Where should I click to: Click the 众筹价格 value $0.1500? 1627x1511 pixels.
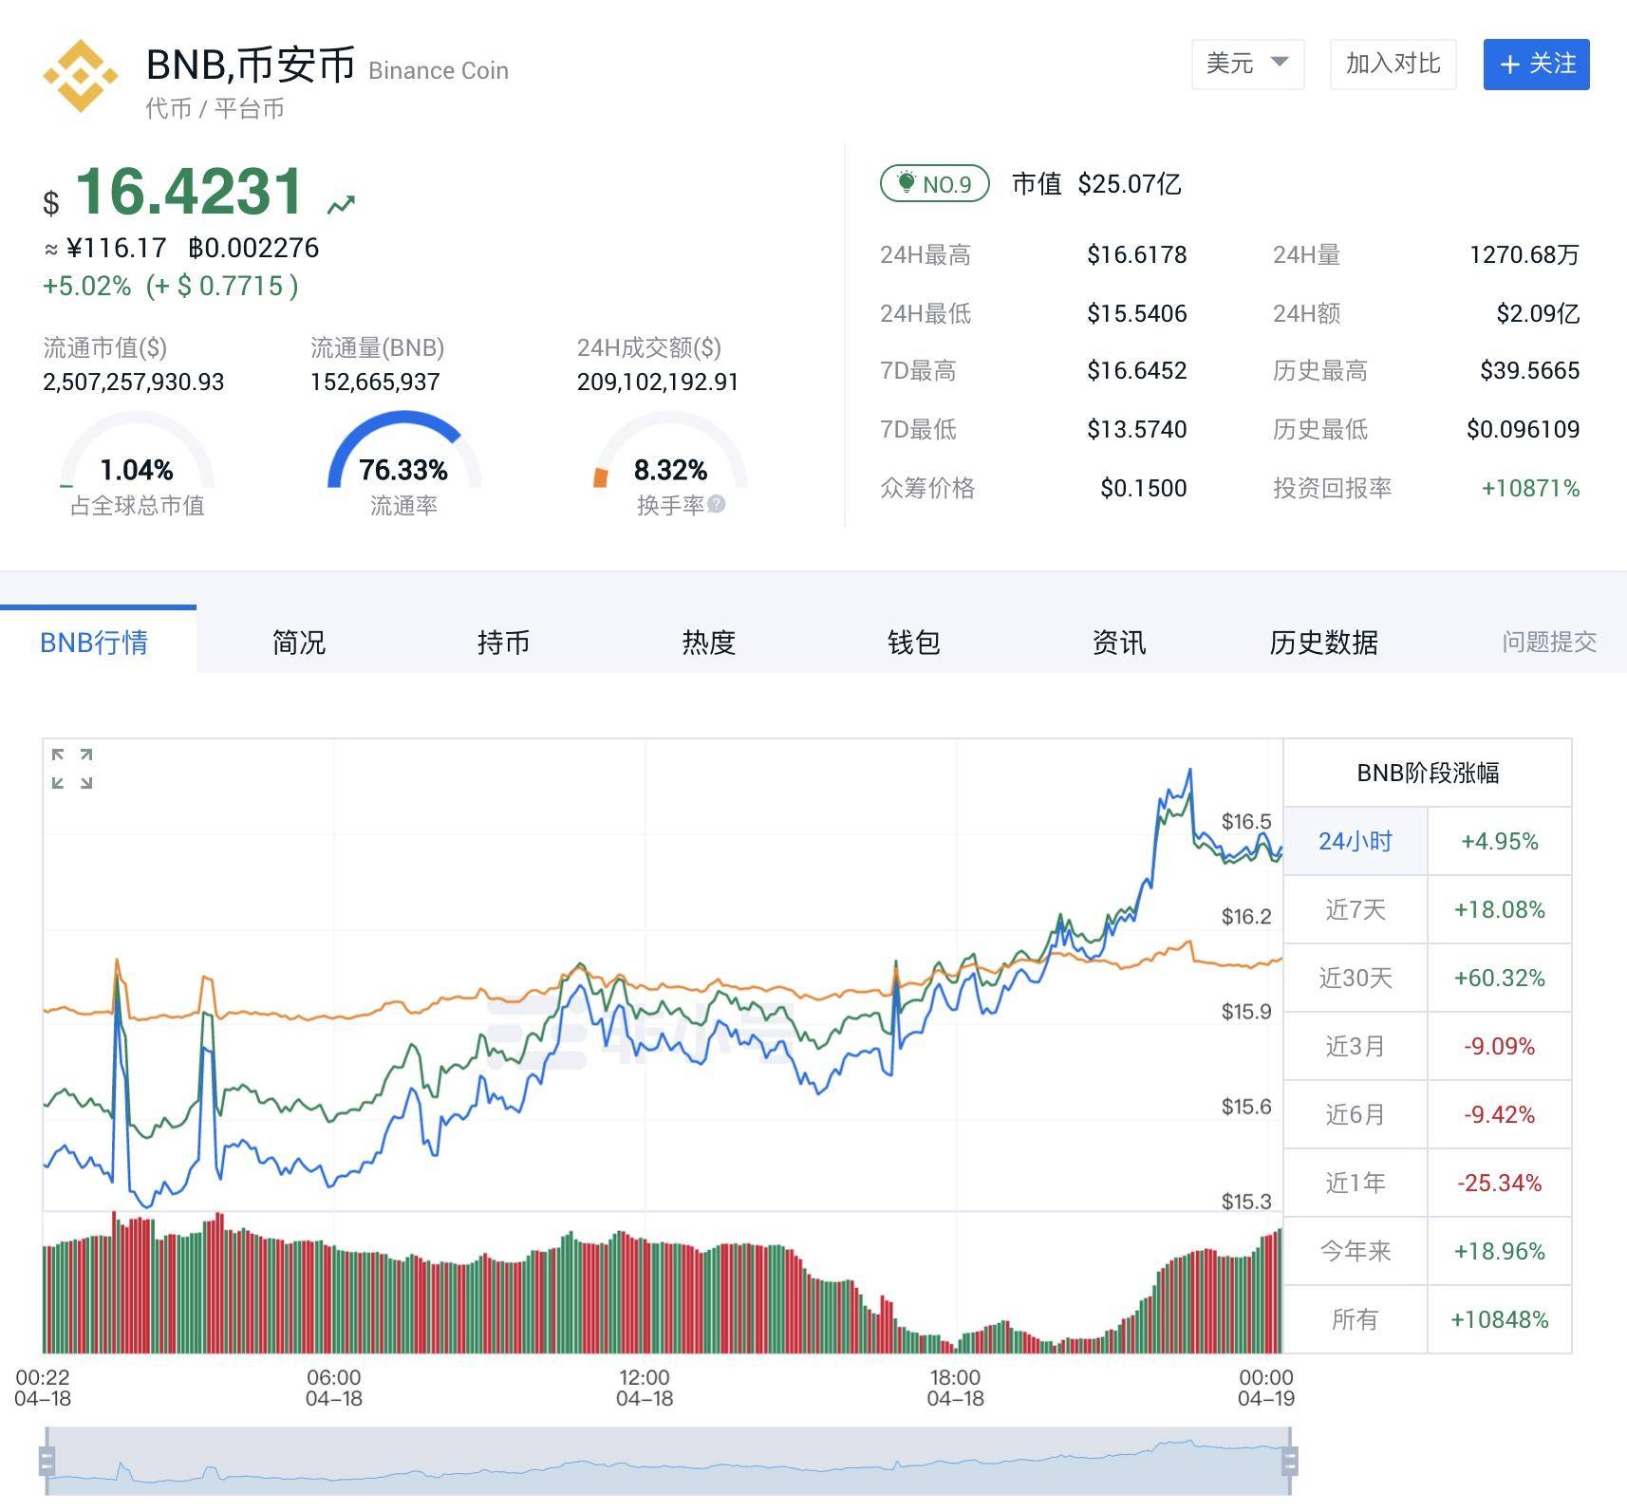[x=1143, y=488]
